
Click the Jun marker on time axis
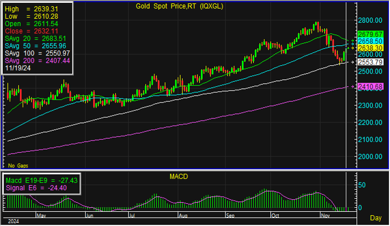click(x=89, y=216)
